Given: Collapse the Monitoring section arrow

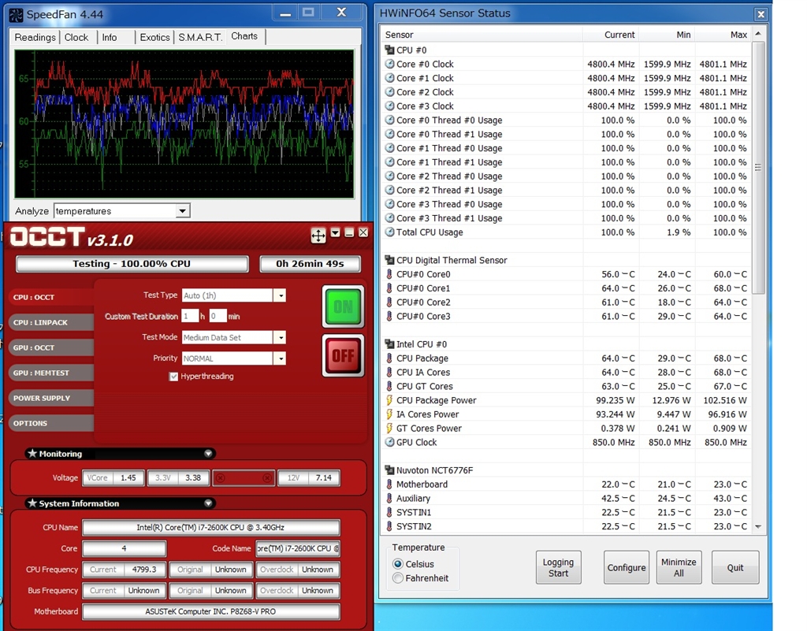Looking at the screenshot, I should (208, 454).
